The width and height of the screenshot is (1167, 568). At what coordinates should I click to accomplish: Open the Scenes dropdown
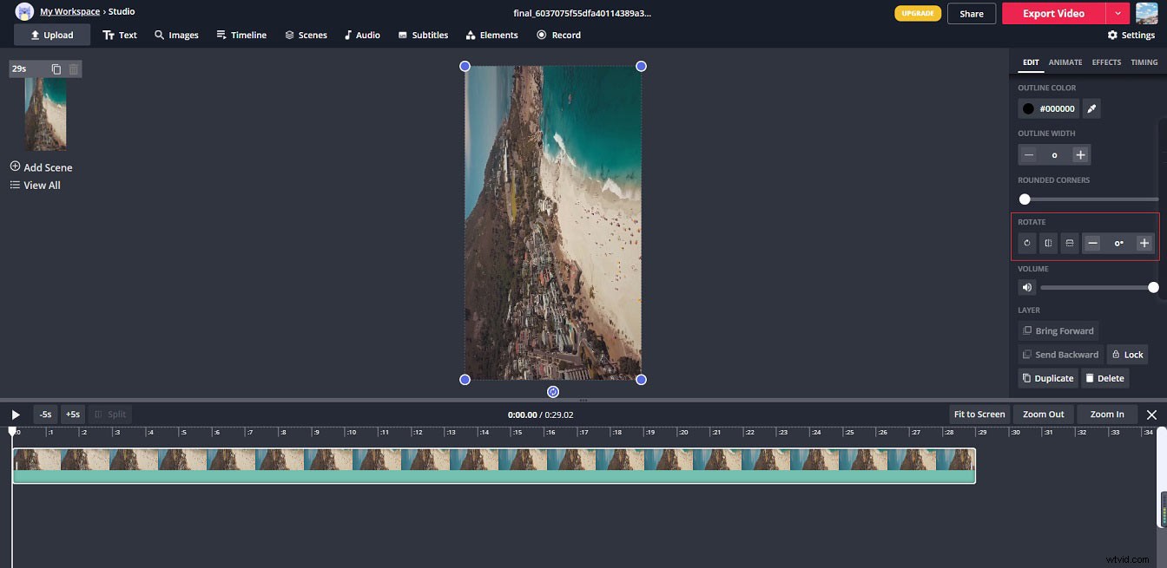coord(306,35)
